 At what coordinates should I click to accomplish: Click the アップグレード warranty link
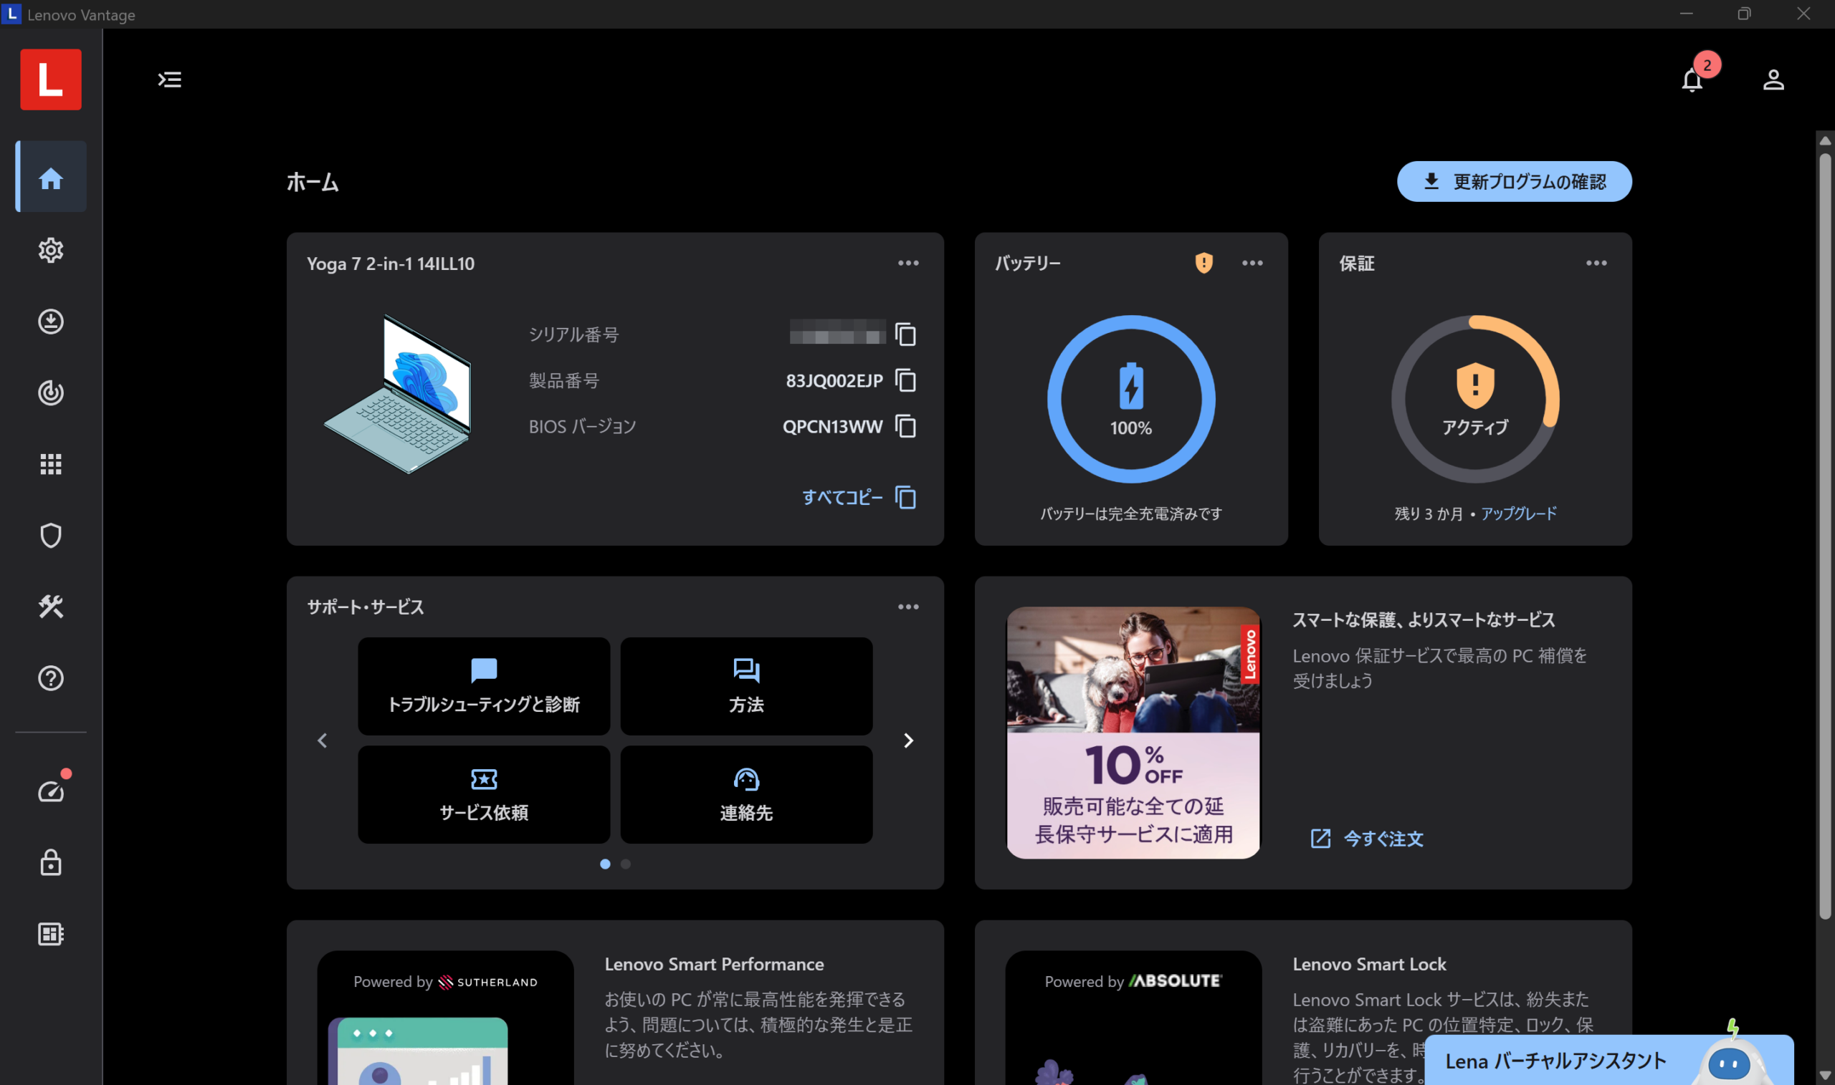(x=1518, y=513)
